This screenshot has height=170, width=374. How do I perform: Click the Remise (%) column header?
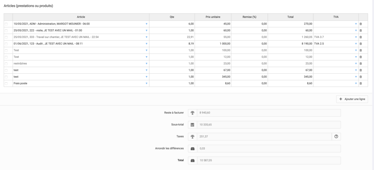pyautogui.click(x=249, y=17)
